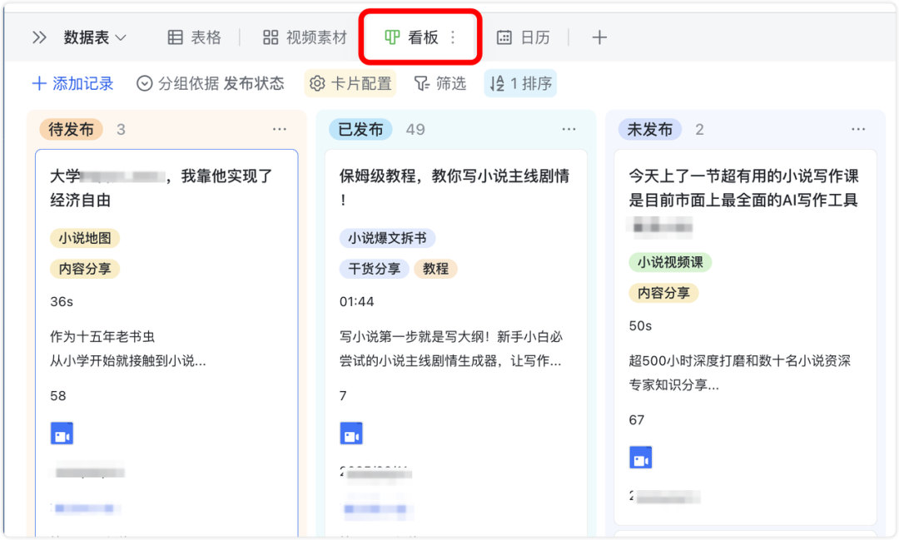点击已发布卡片中的蓝色视频图标

(351, 433)
